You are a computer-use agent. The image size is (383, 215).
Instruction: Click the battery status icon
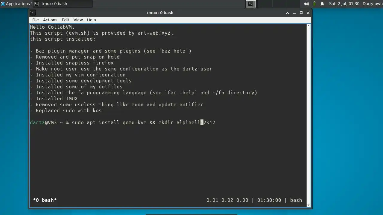pos(314,4)
